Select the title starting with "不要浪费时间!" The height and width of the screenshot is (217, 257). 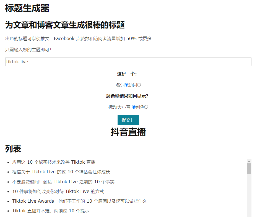click(x=63, y=182)
